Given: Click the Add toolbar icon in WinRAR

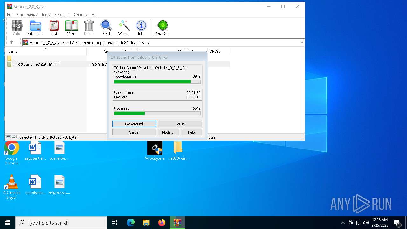Looking at the screenshot, I should tap(17, 28).
